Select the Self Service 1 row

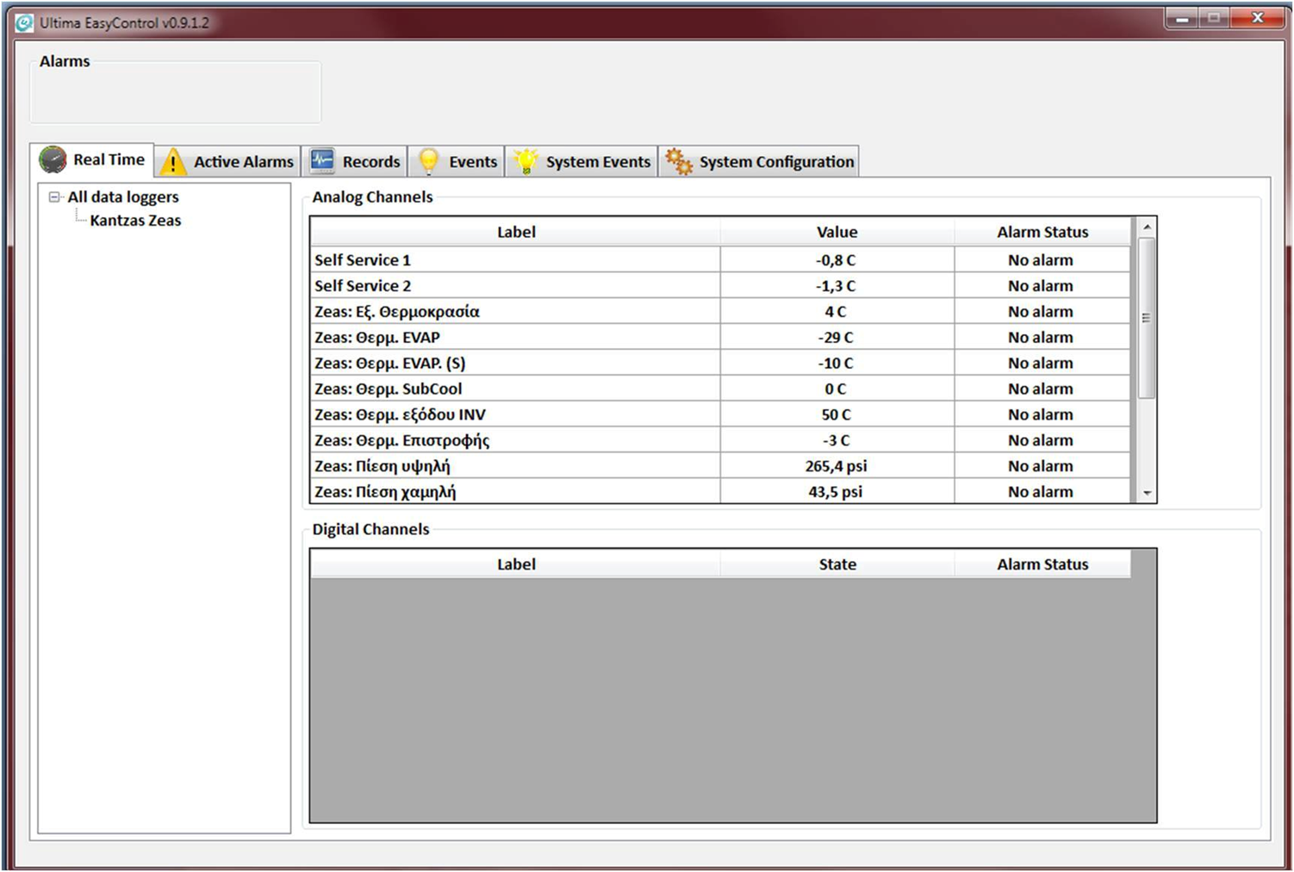[x=515, y=260]
